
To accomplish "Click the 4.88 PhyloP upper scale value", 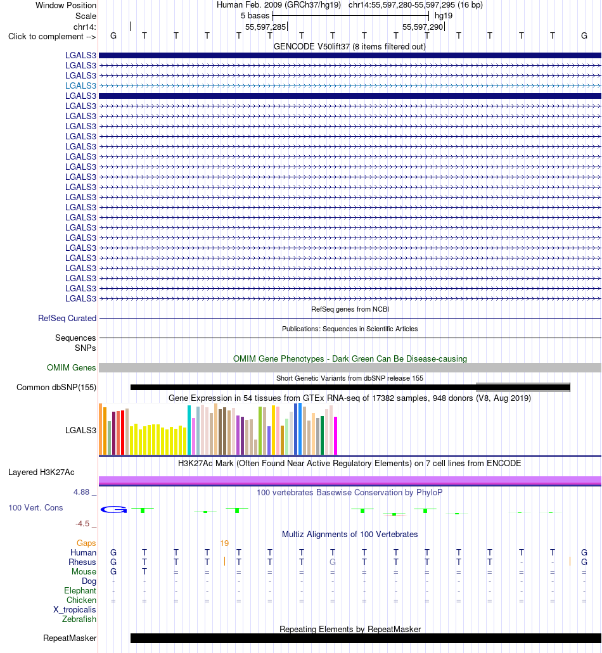I will coord(82,492).
